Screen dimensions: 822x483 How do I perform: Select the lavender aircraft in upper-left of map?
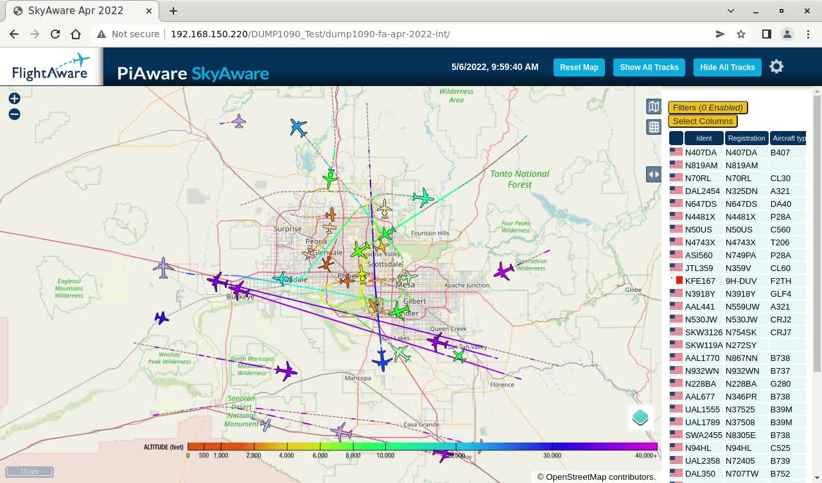[239, 121]
